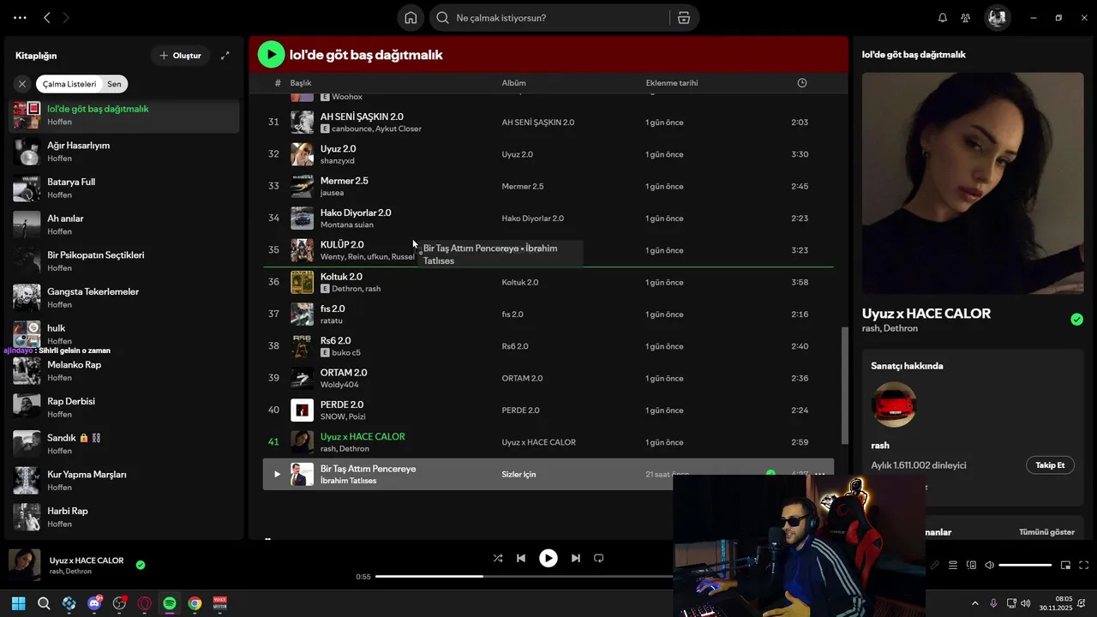The width and height of the screenshot is (1097, 617).
Task: Open the Harbi Rap playlist
Action: (x=124, y=517)
